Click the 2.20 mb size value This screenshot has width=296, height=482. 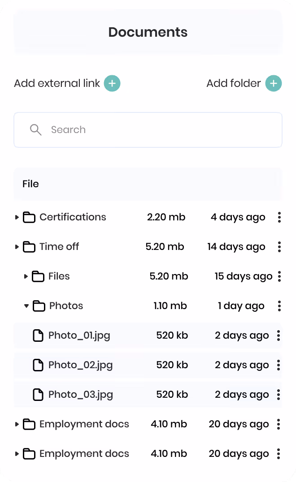coord(166,217)
